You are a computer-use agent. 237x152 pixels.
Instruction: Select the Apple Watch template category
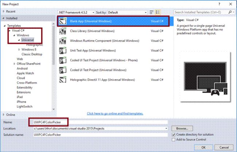(25, 73)
